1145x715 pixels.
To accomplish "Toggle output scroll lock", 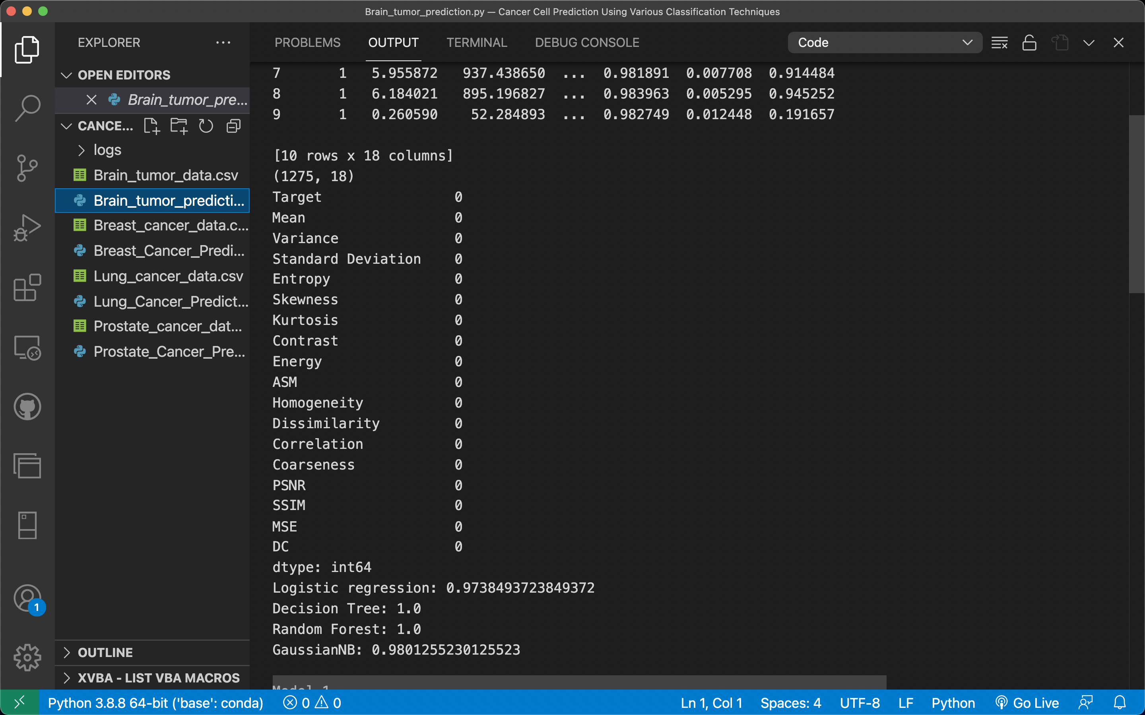I will pos(1029,43).
